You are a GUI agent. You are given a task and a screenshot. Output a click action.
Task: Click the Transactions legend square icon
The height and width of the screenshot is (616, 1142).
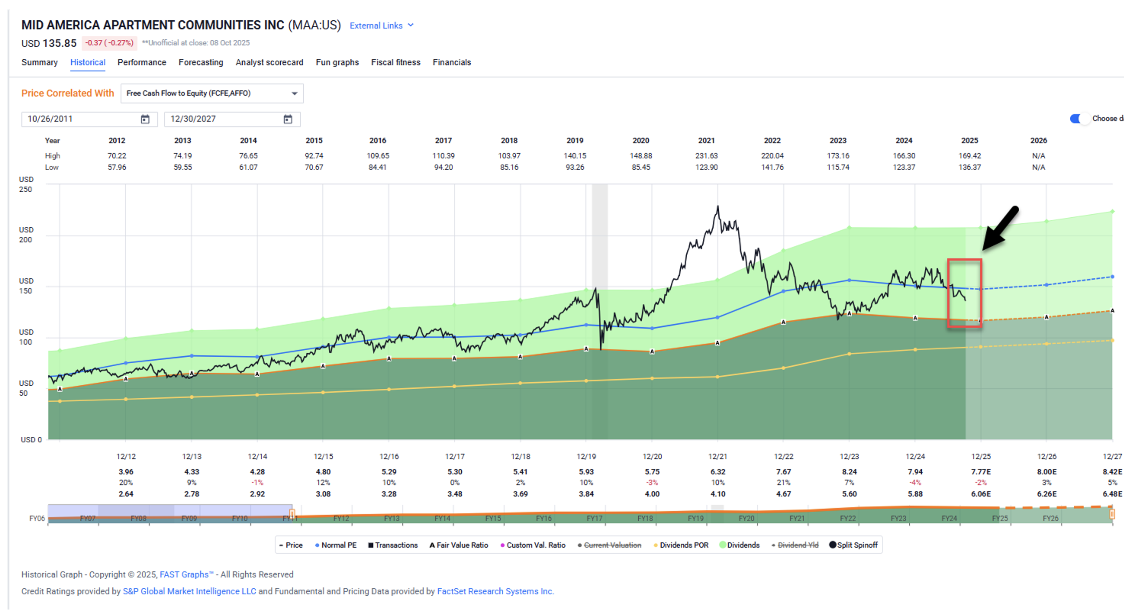[x=371, y=545]
